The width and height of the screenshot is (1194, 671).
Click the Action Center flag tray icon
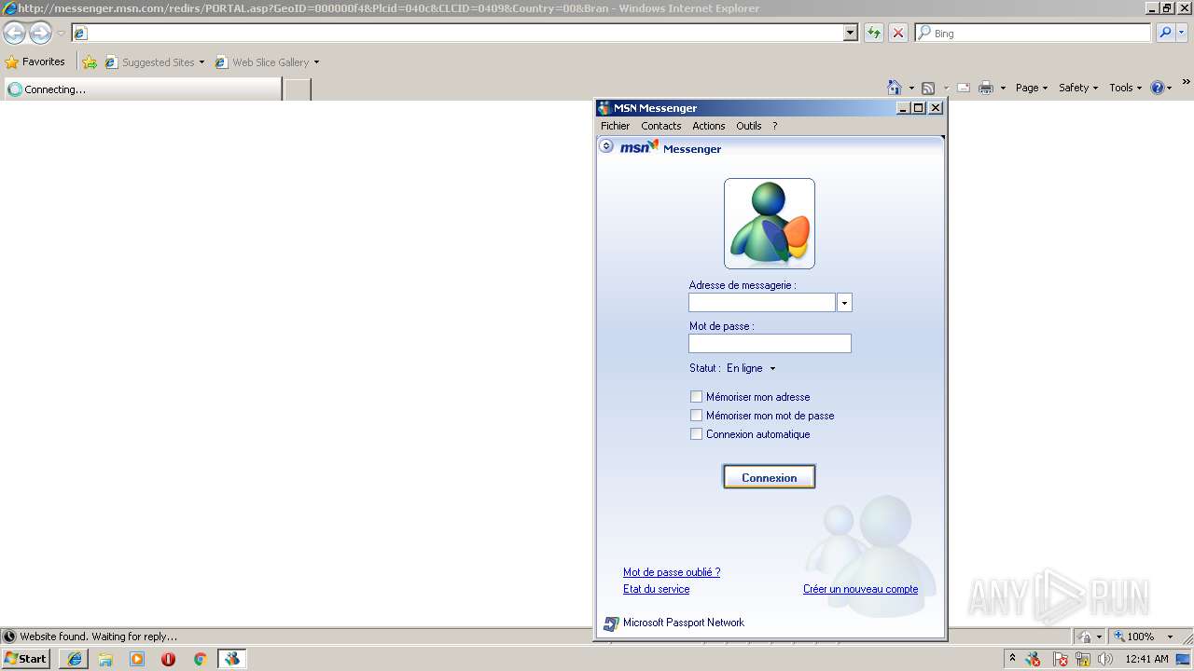pyautogui.click(x=1060, y=659)
